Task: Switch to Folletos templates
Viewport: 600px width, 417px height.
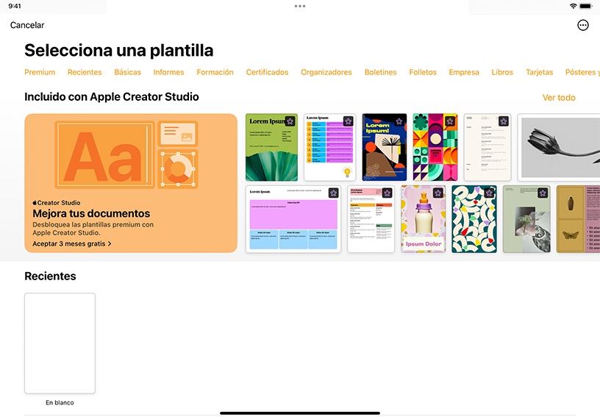Action: click(423, 72)
